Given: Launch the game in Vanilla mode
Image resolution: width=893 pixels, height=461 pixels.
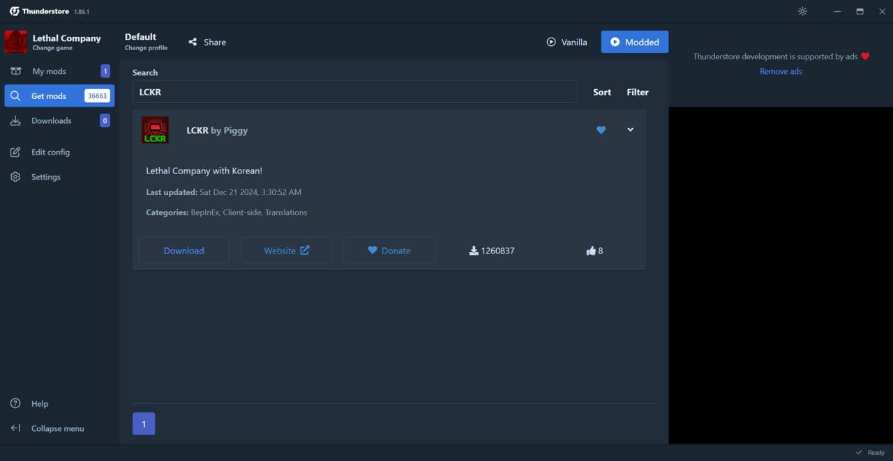Looking at the screenshot, I should [x=566, y=42].
